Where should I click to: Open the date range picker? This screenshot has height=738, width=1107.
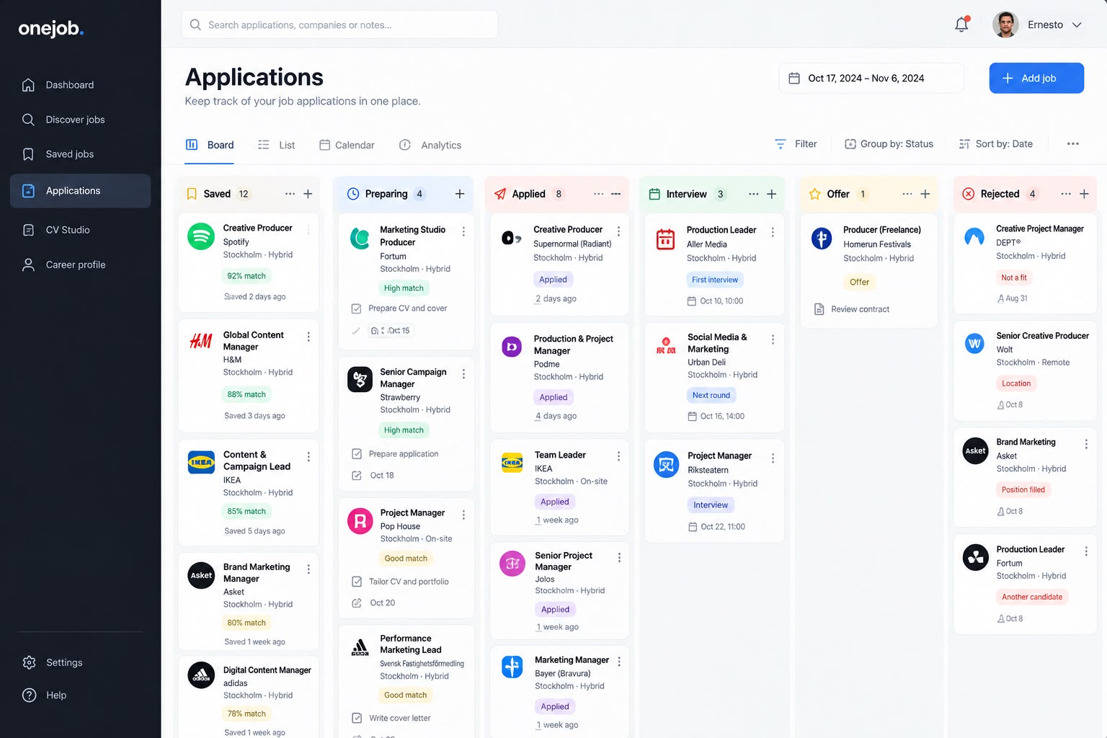point(871,78)
